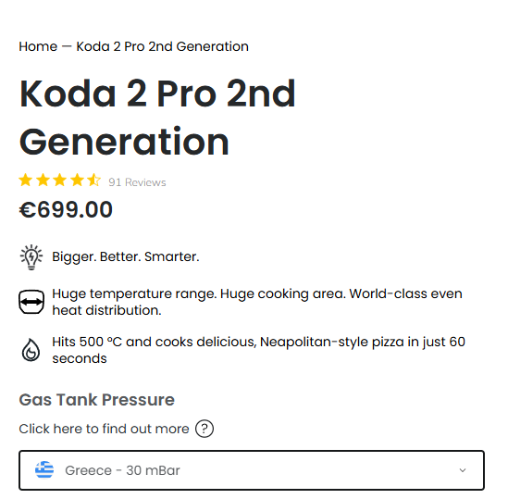This screenshot has height=499, width=508.
Task: Click the 'Huge temperature range' feature description
Action: tap(257, 302)
